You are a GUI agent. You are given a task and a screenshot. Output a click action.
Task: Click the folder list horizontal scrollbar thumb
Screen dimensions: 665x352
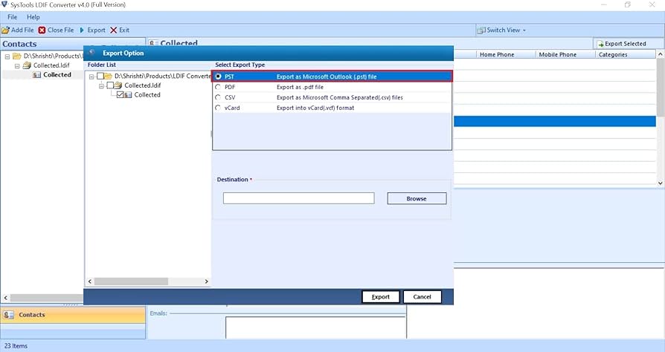pyautogui.click(x=131, y=281)
